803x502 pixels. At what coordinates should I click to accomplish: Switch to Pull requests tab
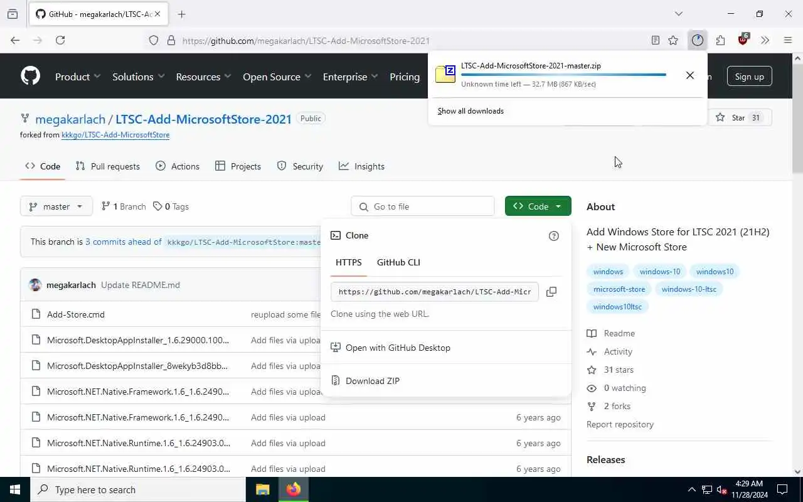(x=108, y=166)
